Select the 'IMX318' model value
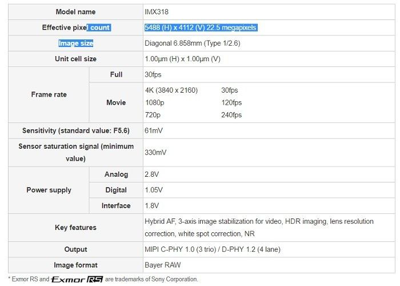 coord(157,12)
